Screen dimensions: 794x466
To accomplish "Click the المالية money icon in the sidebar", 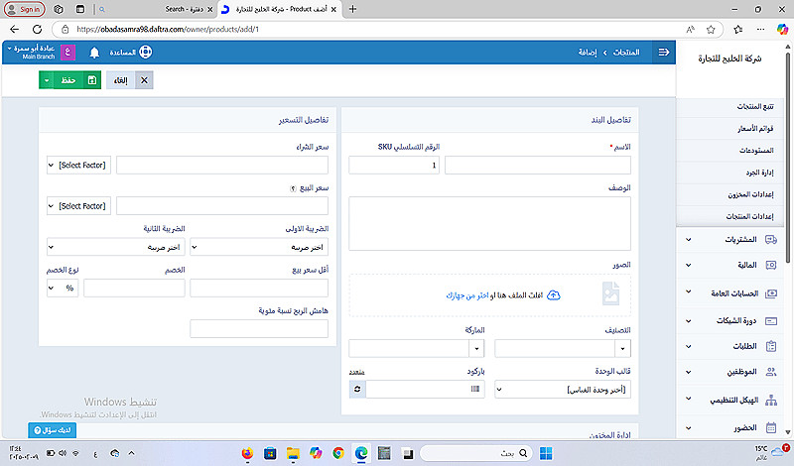I will click(x=771, y=265).
